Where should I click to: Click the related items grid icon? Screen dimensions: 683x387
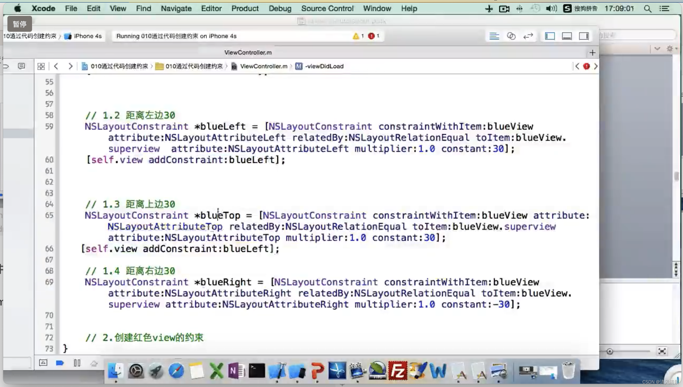(41, 66)
